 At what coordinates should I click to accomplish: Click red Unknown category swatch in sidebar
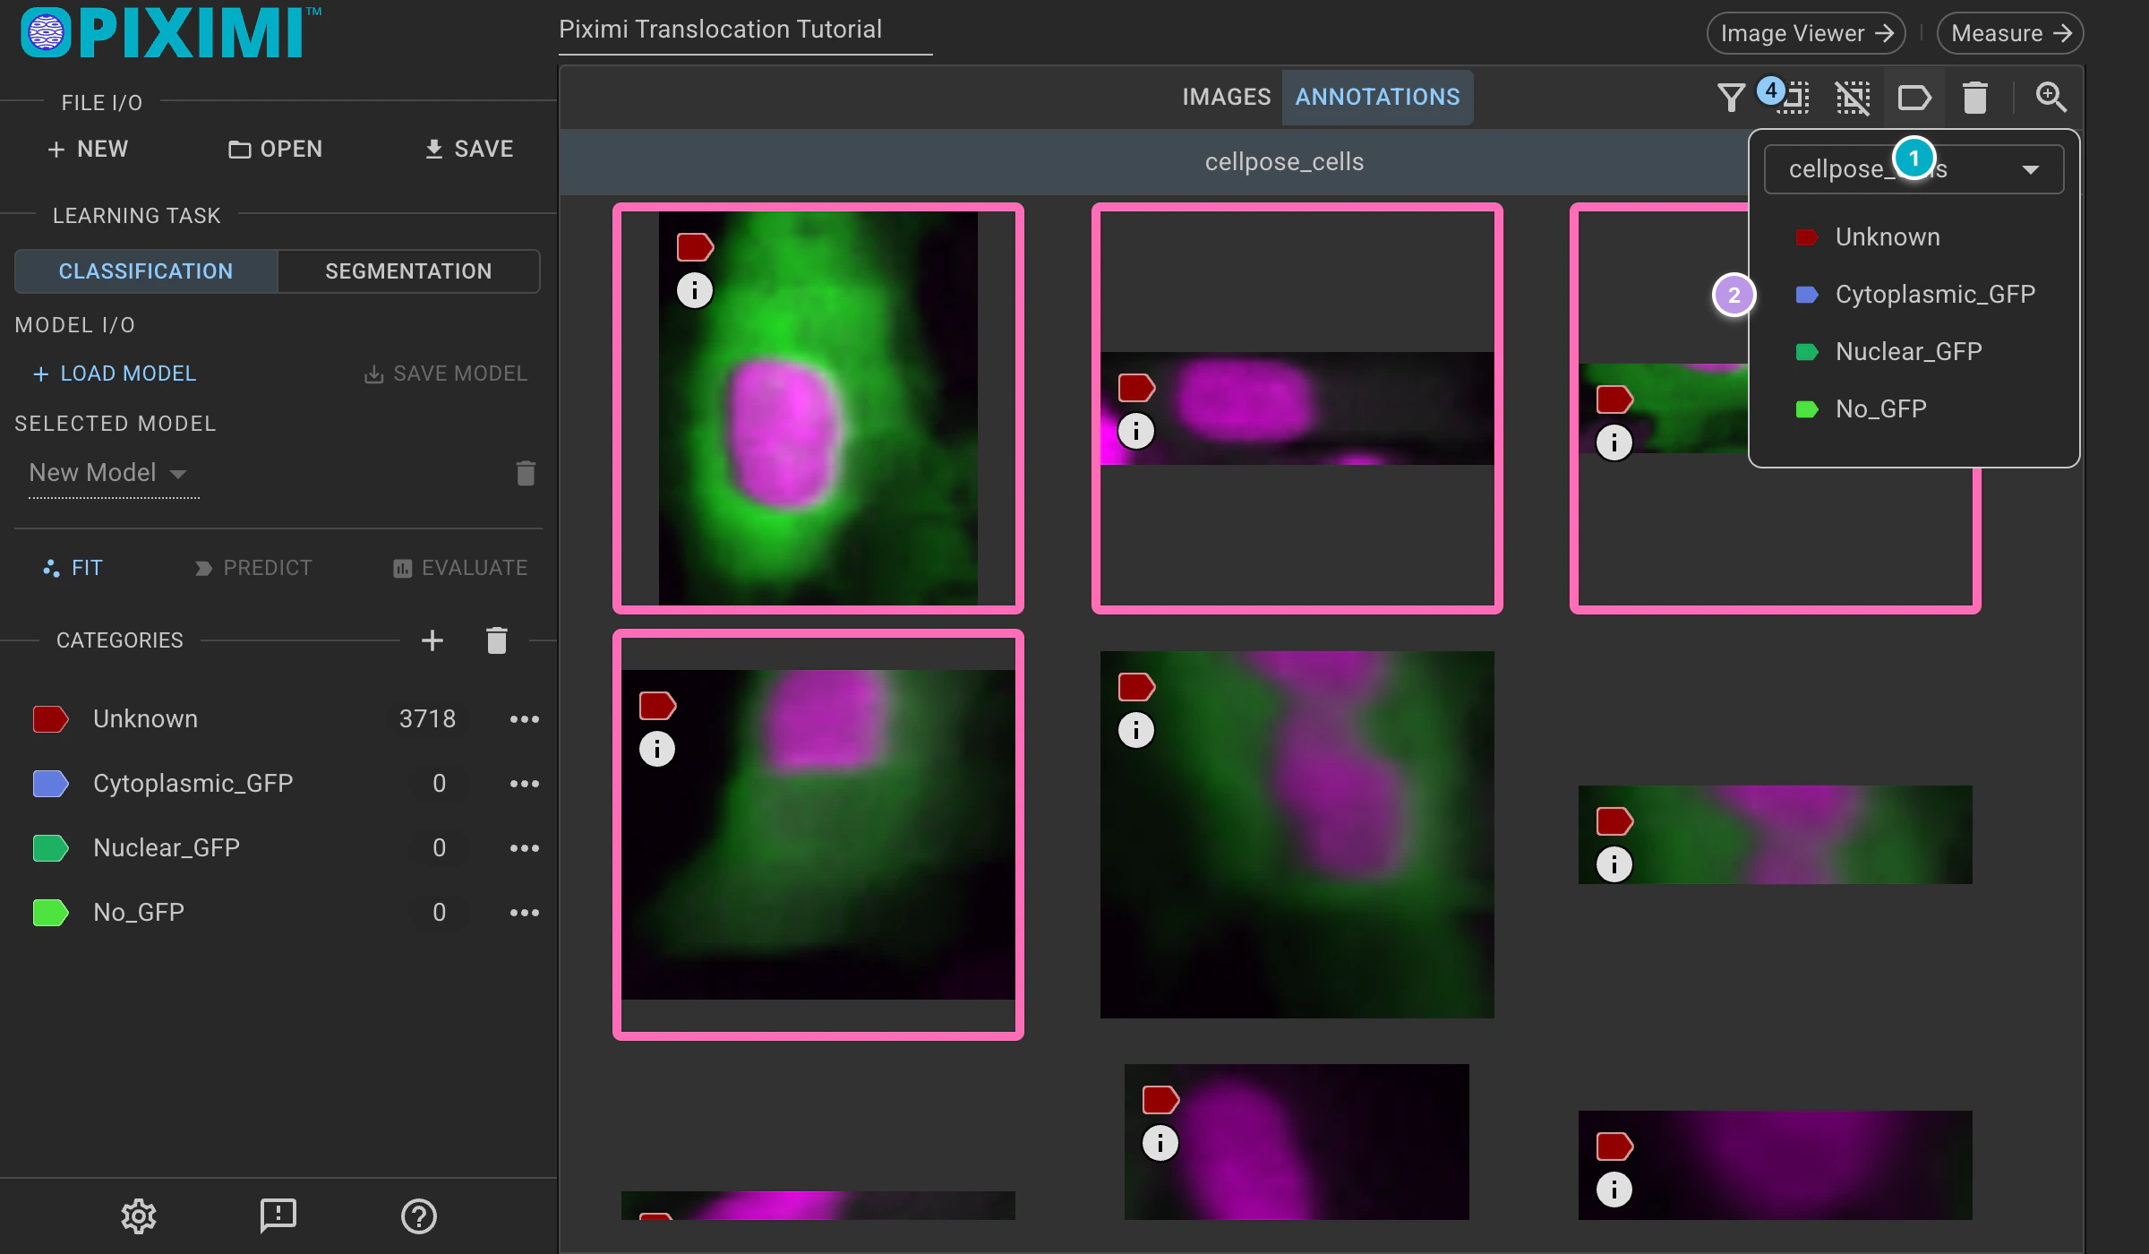pos(51,719)
